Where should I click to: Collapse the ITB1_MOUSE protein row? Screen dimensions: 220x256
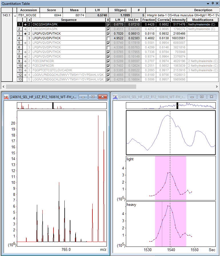pos(15,15)
